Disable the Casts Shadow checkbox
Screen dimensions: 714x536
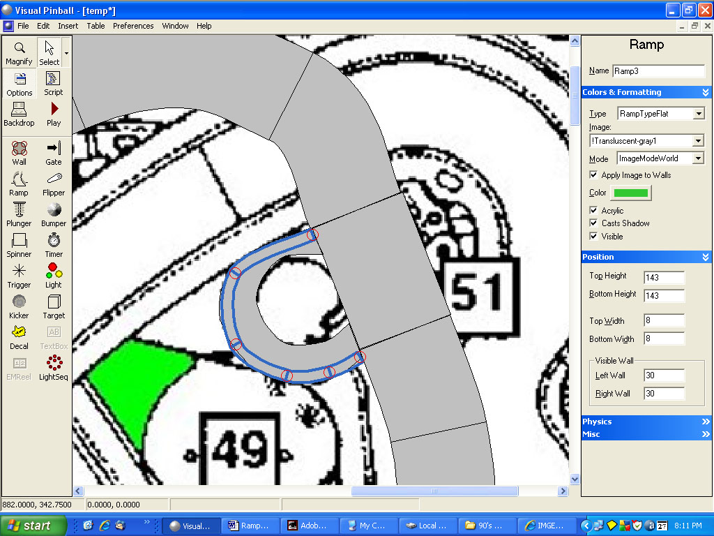tap(594, 223)
